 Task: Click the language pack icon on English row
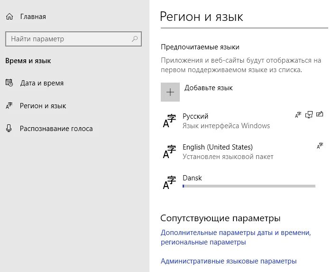pyautogui.click(x=320, y=146)
